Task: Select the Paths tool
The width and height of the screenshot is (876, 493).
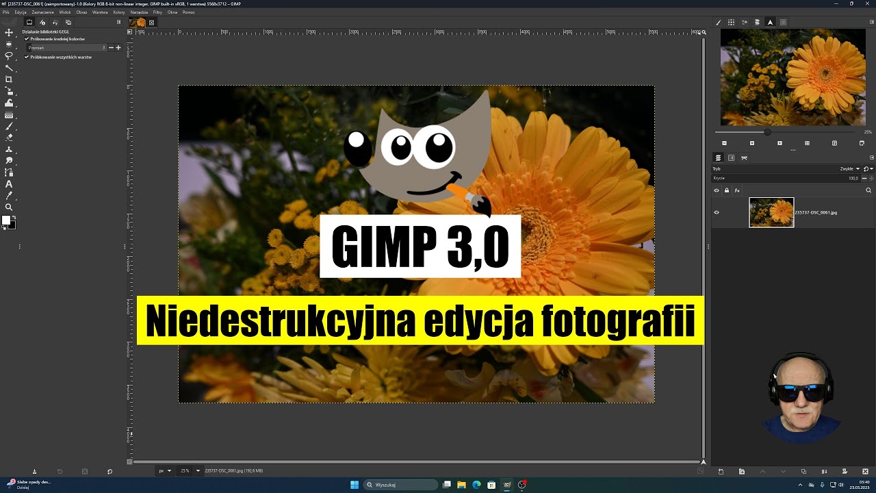Action: pos(9,172)
